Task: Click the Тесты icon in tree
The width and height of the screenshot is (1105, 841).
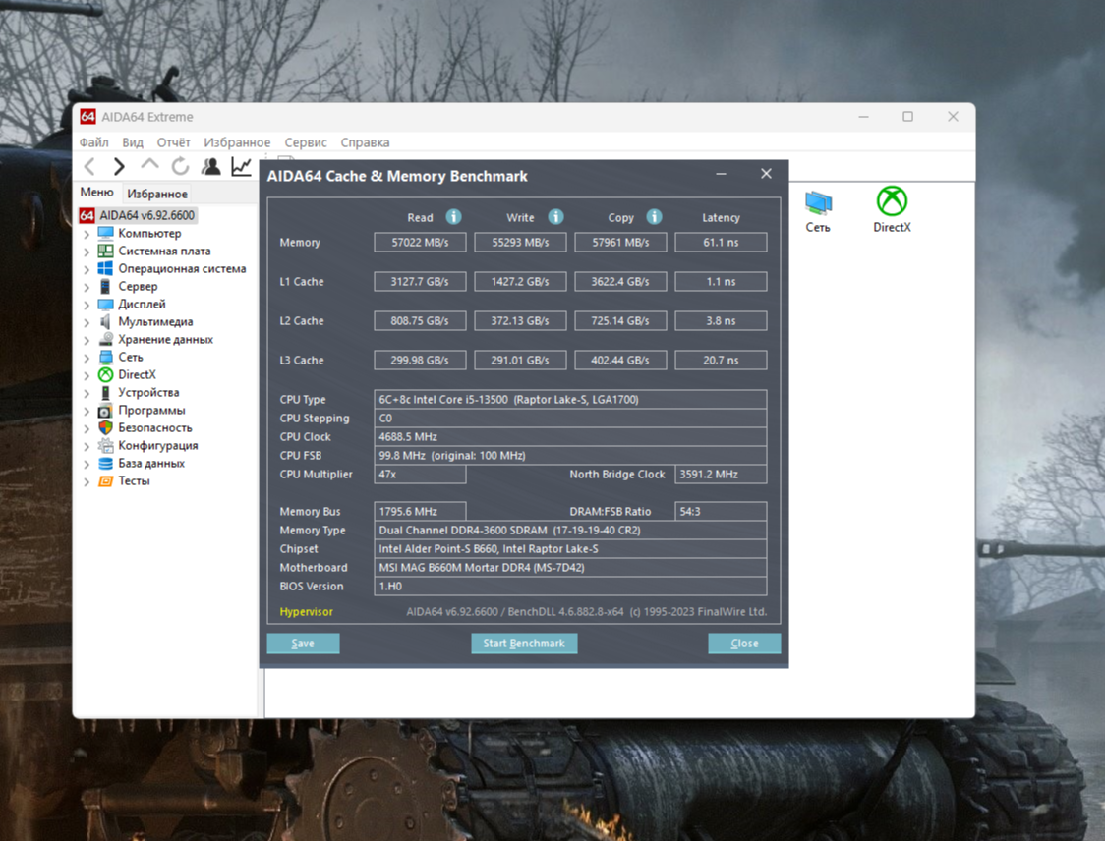Action: click(106, 481)
